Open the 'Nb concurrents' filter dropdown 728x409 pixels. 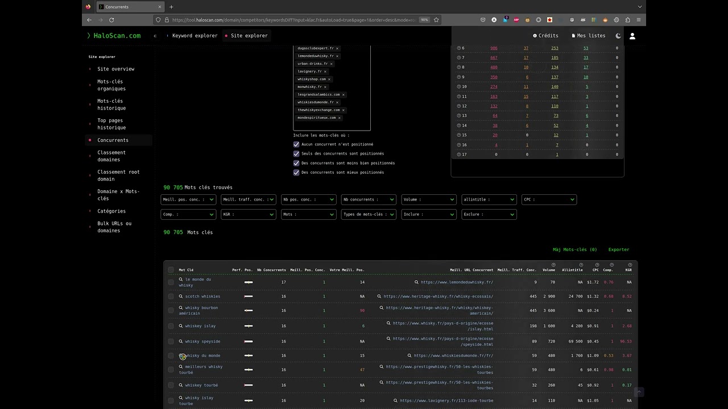tap(369, 199)
